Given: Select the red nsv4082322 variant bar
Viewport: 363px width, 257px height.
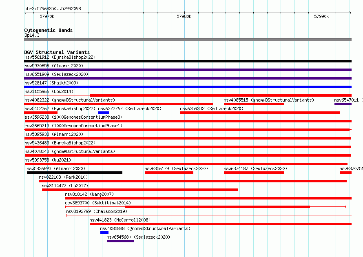Looking at the screenshot, I should pyautogui.click(x=119, y=104).
